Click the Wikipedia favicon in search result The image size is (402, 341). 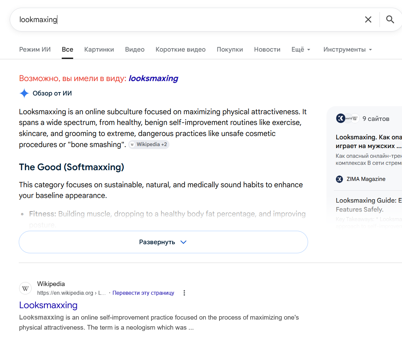pyautogui.click(x=26, y=288)
